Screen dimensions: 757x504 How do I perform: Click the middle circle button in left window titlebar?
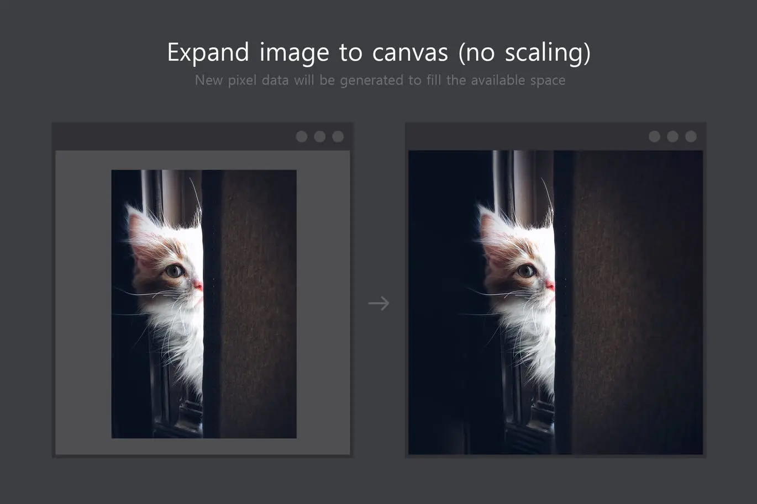pyautogui.click(x=320, y=136)
